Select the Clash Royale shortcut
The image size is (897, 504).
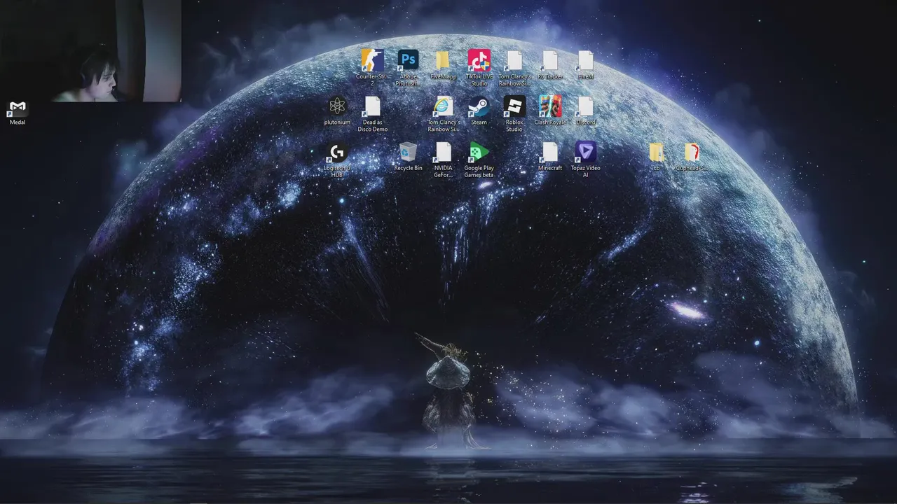pos(550,111)
